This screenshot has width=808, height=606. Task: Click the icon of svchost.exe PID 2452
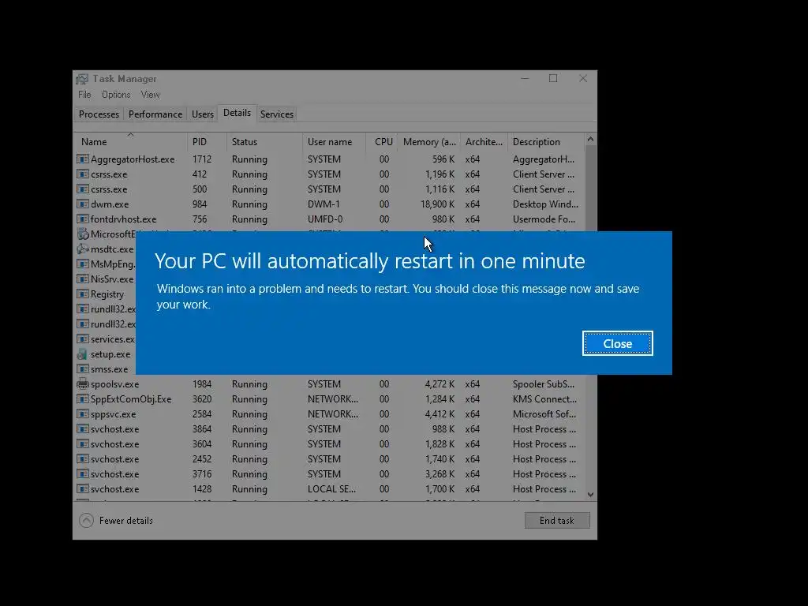click(82, 458)
